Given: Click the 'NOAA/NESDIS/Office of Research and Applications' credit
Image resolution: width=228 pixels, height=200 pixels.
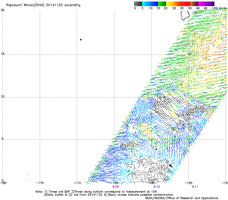Looking at the screenshot, I should pyautogui.click(x=181, y=198).
